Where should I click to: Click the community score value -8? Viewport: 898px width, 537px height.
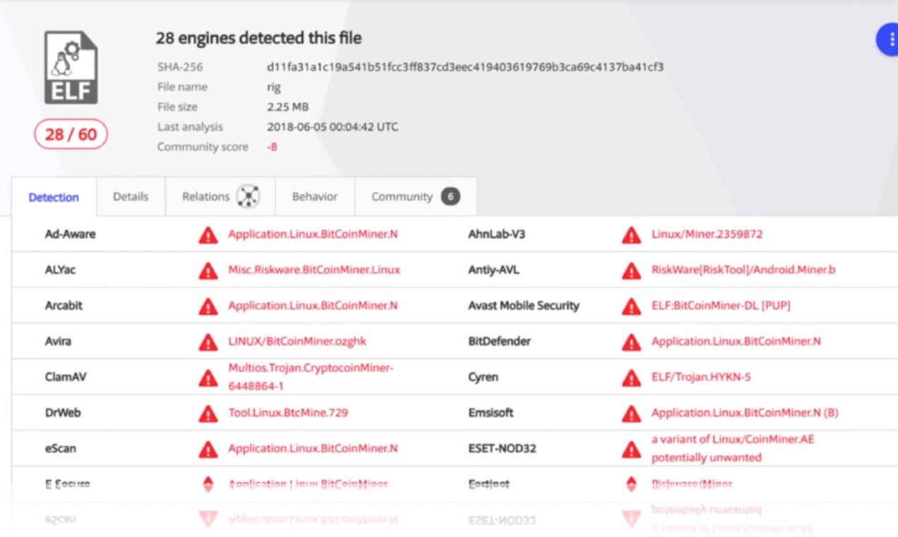coord(272,147)
